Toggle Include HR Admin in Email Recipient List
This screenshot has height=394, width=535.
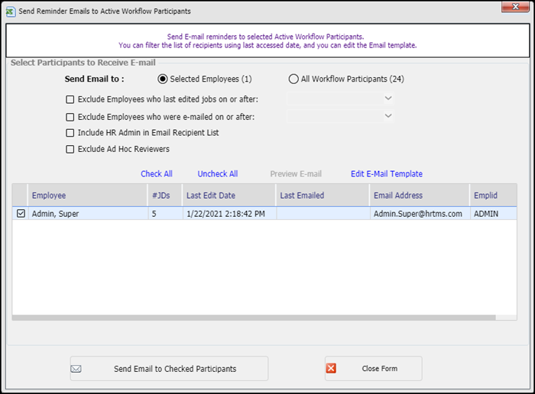pyautogui.click(x=70, y=133)
